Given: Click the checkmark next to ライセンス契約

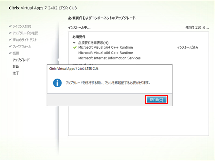Looking at the screenshot, I should tap(10, 26).
